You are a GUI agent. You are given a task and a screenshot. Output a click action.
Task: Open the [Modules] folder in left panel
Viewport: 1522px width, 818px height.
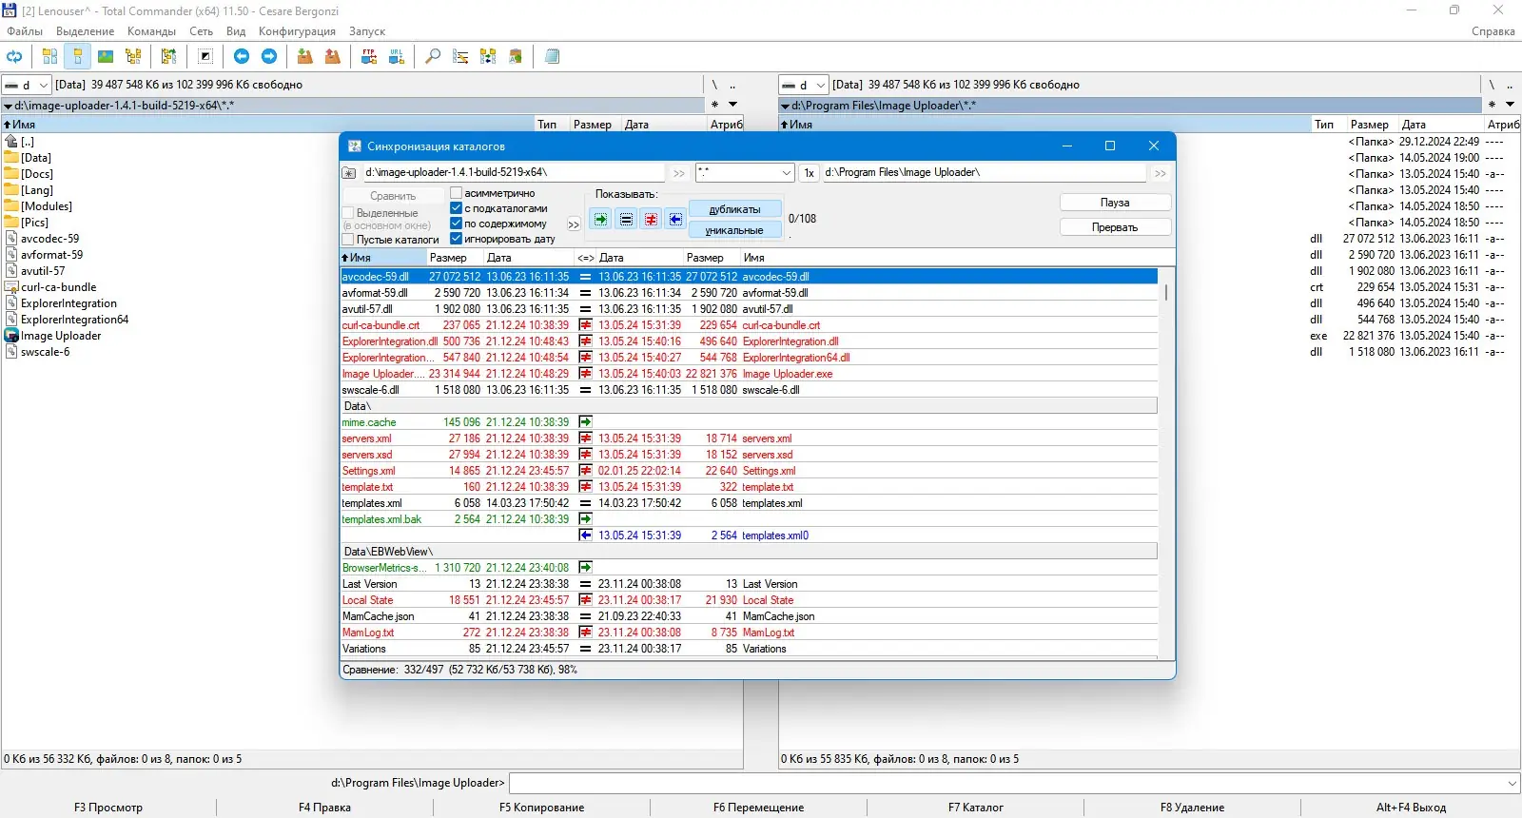(x=46, y=206)
